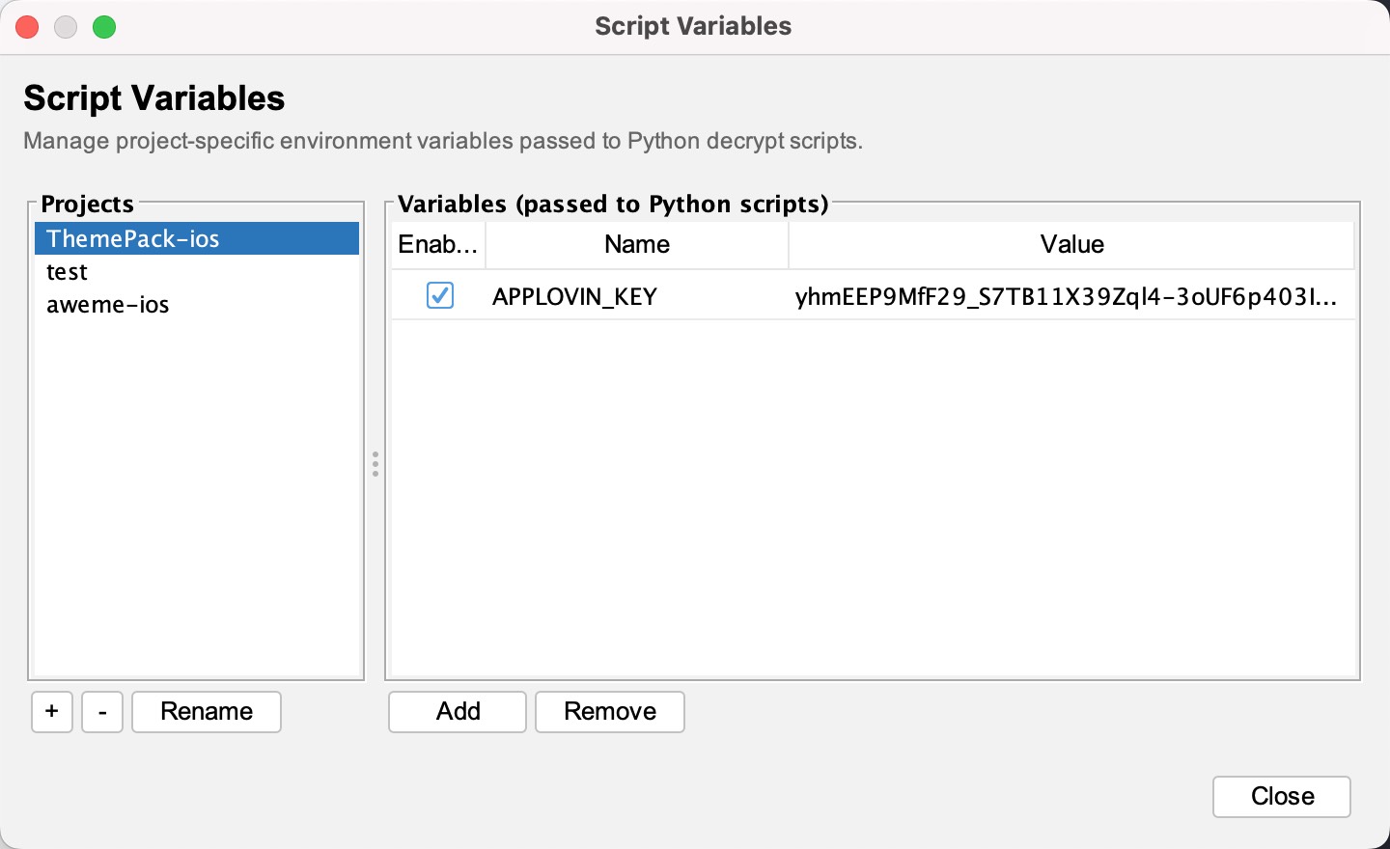Click the green zoom window button
Viewport: 1390px width, 849px height.
(x=104, y=27)
